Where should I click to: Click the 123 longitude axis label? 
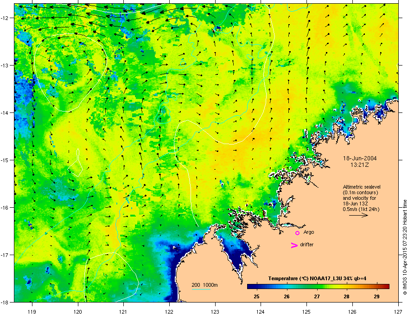click(x=215, y=311)
